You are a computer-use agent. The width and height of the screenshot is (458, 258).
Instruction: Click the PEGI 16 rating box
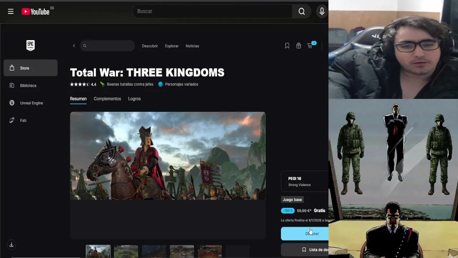[x=304, y=181]
